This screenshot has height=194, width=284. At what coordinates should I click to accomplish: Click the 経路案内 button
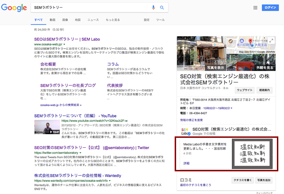coord(265,90)
